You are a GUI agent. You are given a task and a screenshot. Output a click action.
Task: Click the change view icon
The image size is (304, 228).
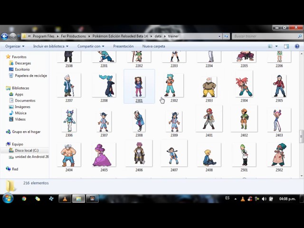click(270, 47)
